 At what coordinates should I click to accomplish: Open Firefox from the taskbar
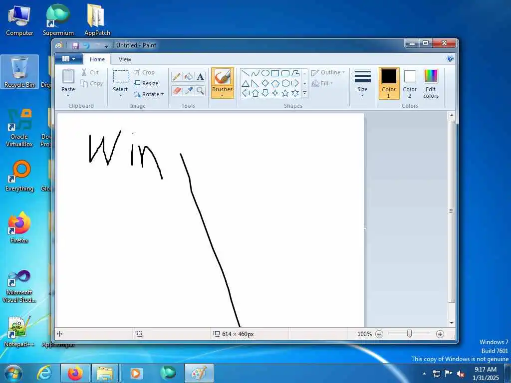pyautogui.click(x=75, y=373)
